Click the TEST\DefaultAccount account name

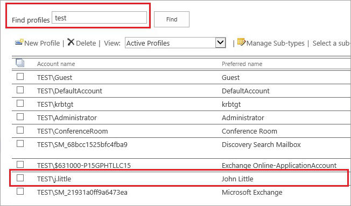[x=69, y=91]
